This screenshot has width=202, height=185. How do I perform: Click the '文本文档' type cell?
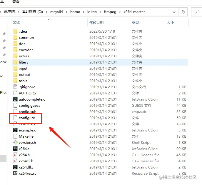pyautogui.click(x=139, y=87)
